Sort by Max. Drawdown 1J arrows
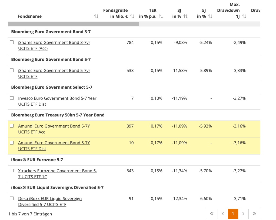 pyautogui.click(x=244, y=16)
